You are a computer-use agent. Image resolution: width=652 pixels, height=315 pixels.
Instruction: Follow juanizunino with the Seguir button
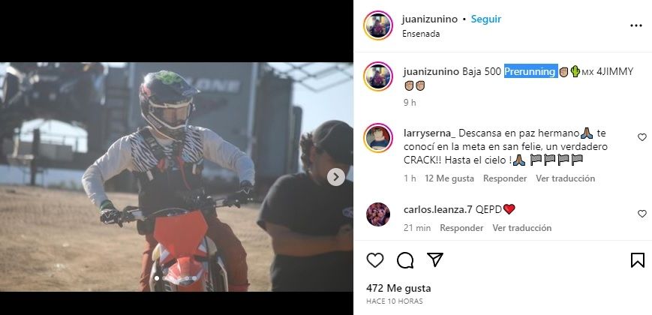485,19
